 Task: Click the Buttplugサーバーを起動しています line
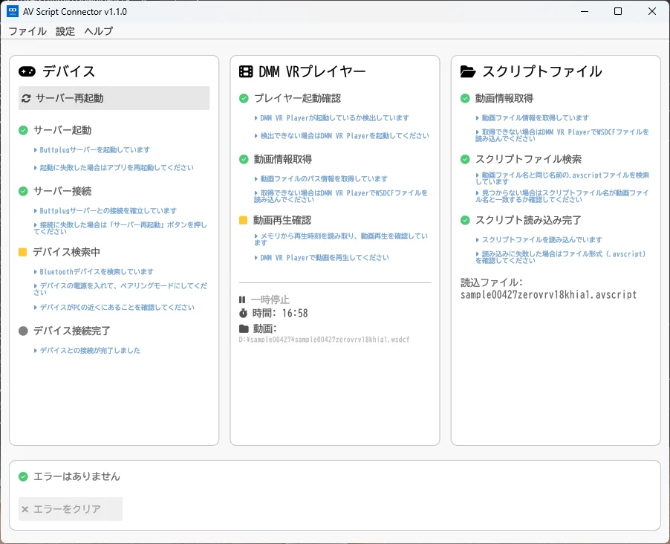pyautogui.click(x=92, y=149)
